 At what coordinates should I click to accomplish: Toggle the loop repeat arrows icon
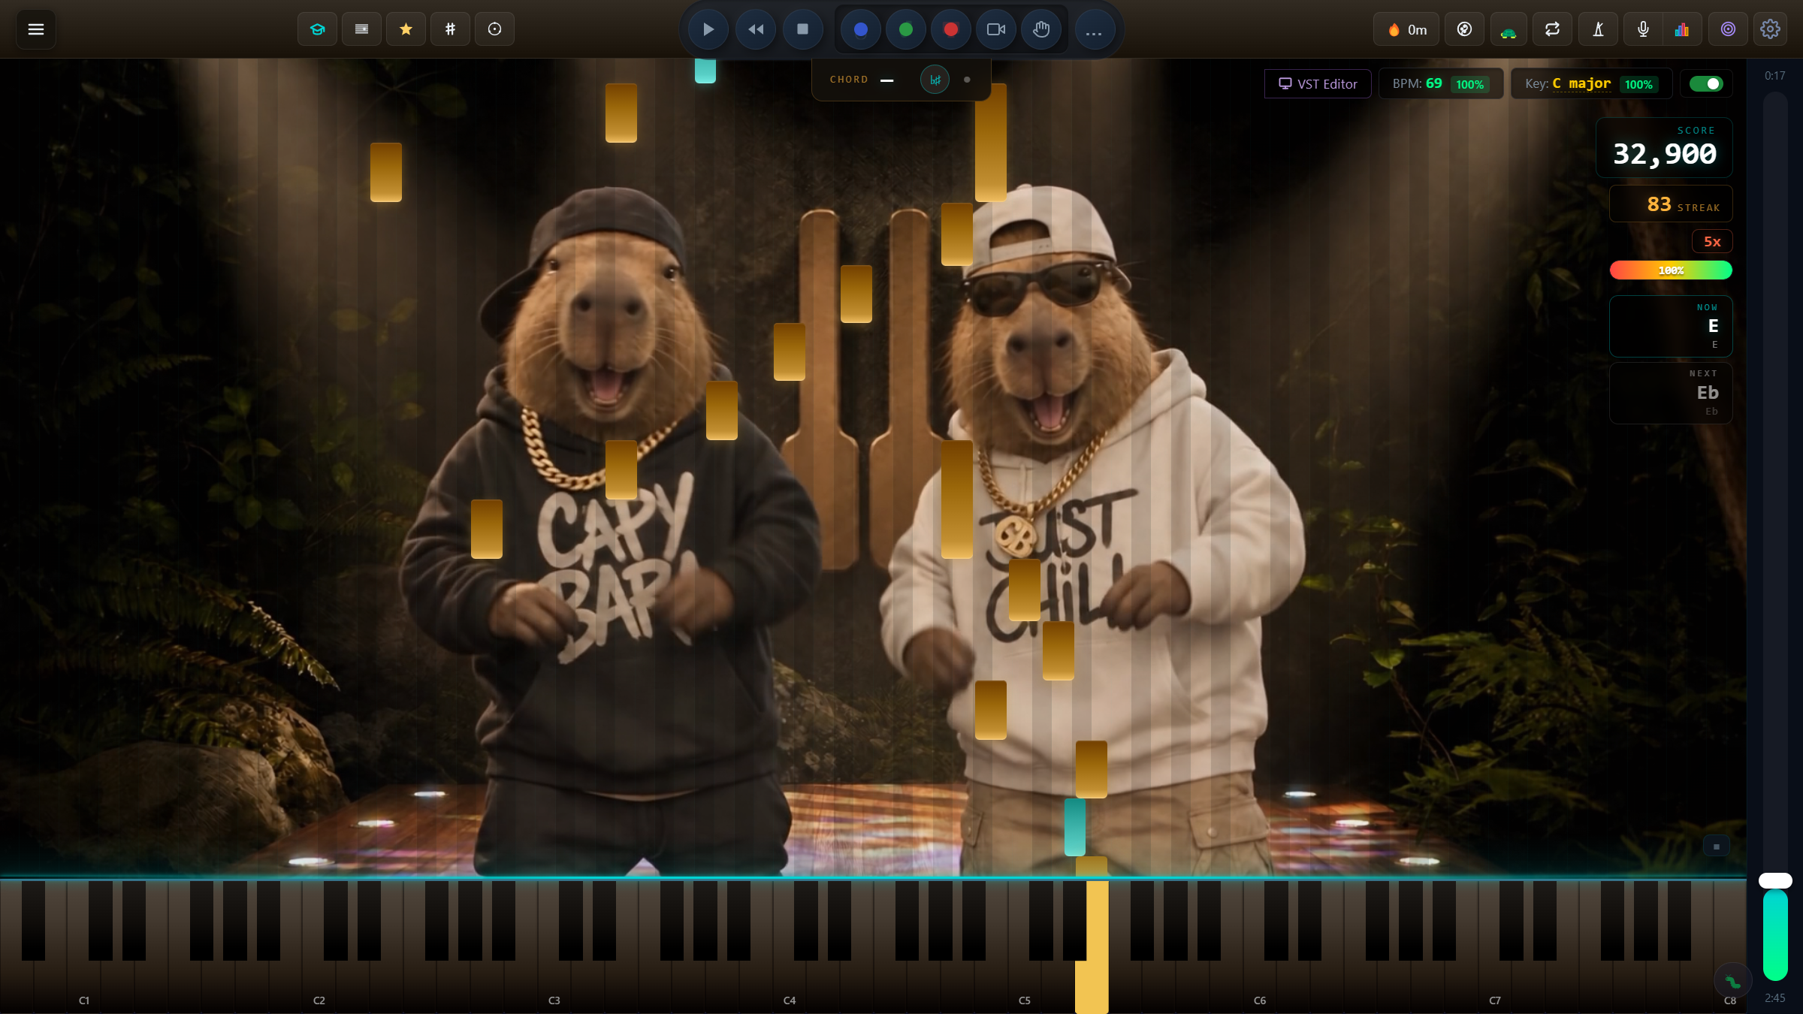[1552, 29]
